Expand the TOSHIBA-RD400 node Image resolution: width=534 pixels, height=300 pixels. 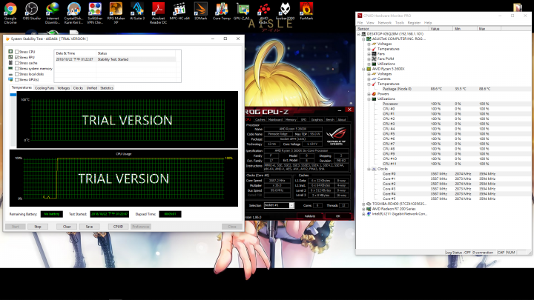point(363,204)
